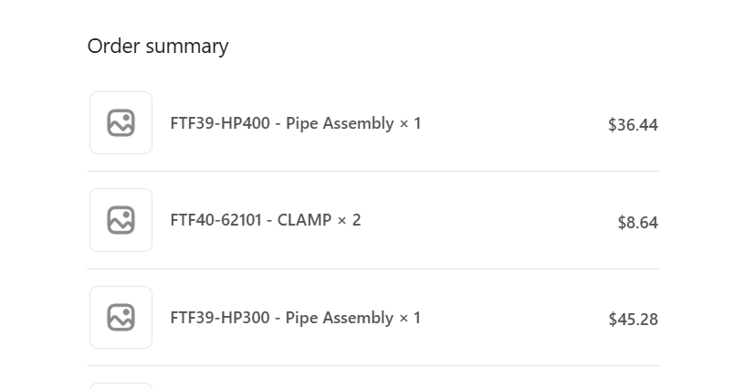This screenshot has height=389, width=745.
Task: Click the × 1 quantity for FTF39-HP300
Action: 410,318
